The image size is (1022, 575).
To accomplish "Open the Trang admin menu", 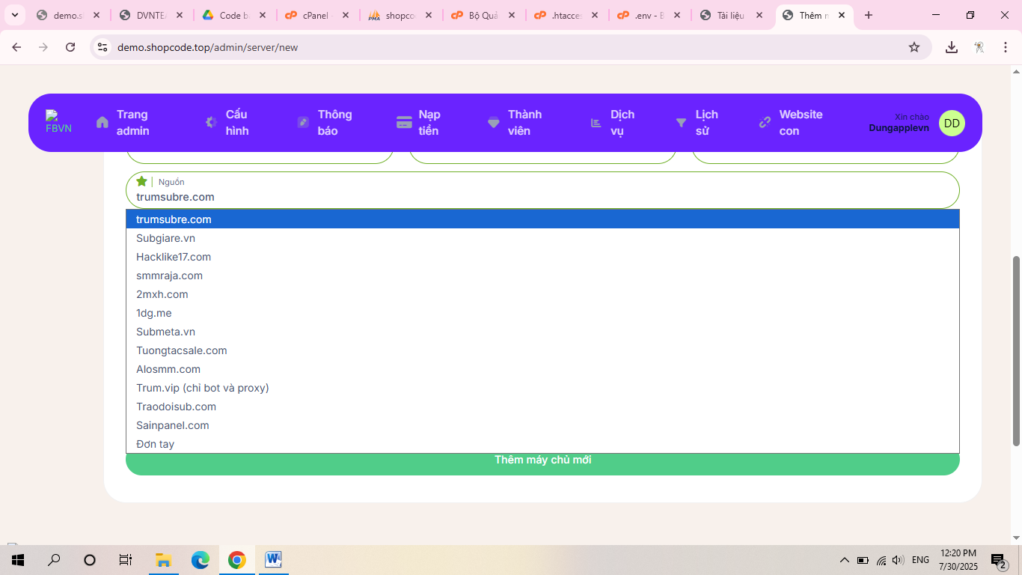I will [133, 123].
